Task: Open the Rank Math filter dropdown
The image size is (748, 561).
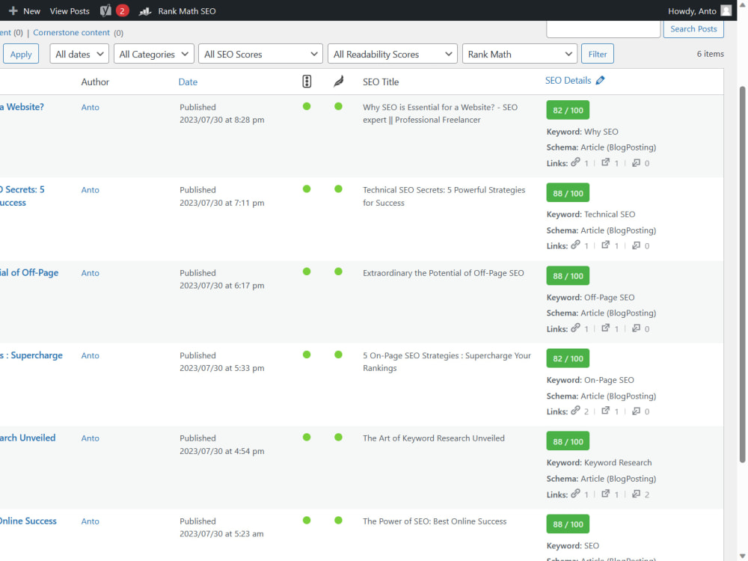Action: coord(520,54)
